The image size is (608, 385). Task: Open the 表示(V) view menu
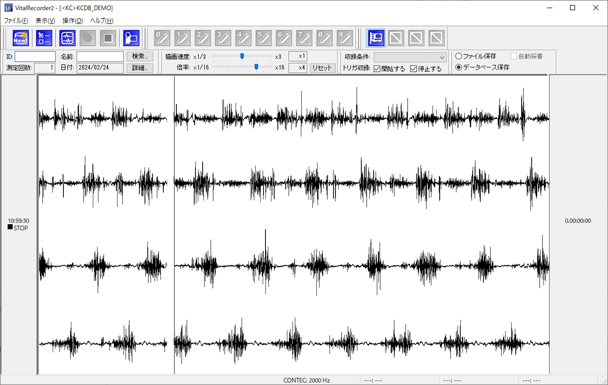click(x=44, y=20)
